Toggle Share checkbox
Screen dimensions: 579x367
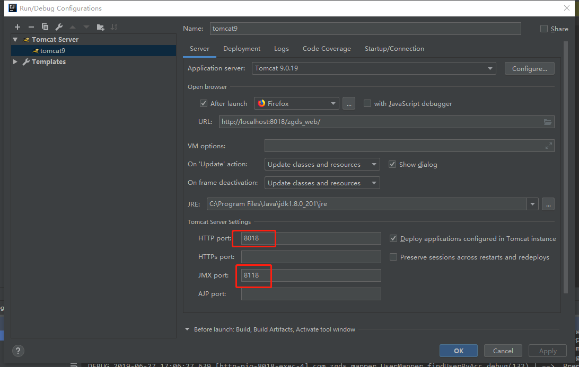pos(544,29)
